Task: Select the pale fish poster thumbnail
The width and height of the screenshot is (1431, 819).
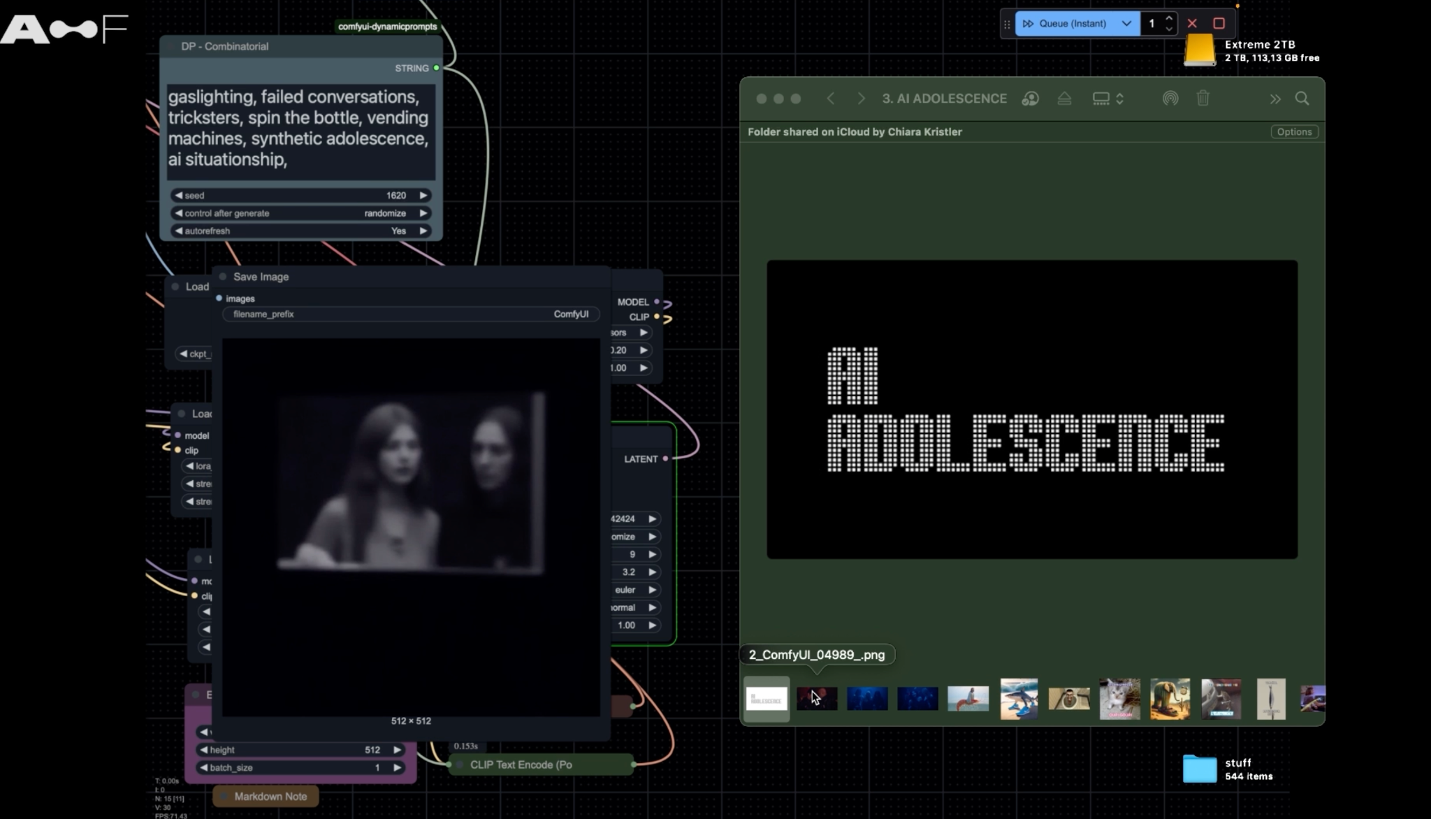Action: [1271, 699]
